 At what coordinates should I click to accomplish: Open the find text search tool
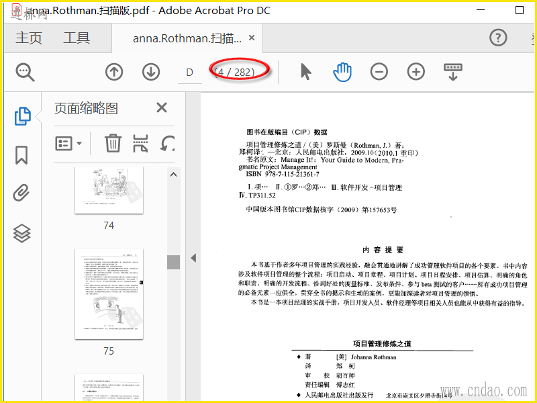tap(25, 73)
